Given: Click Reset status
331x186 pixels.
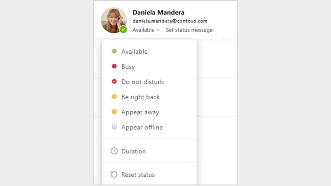Looking at the screenshot, I should coord(138,175).
